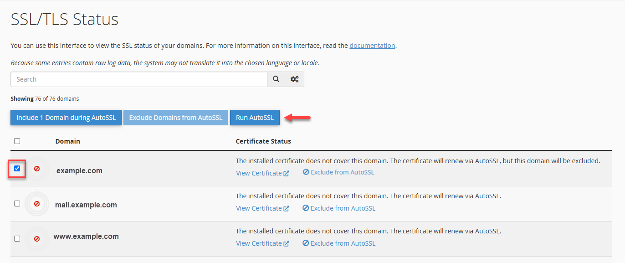Click the search magnifier icon
This screenshot has height=263, width=625.
pos(276,79)
